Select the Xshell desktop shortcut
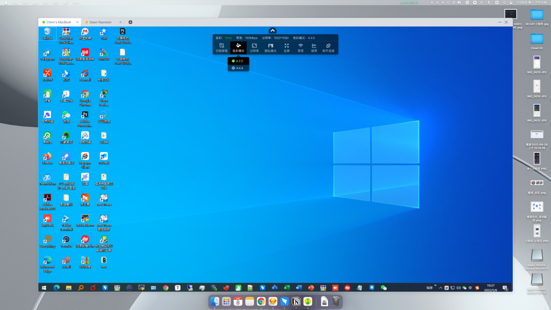 pos(66,262)
